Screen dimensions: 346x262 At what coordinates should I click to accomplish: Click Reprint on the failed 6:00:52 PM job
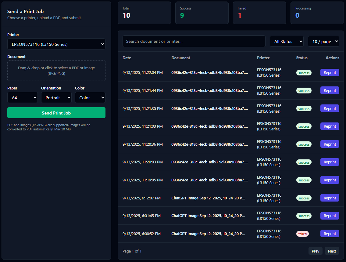pos(330,233)
